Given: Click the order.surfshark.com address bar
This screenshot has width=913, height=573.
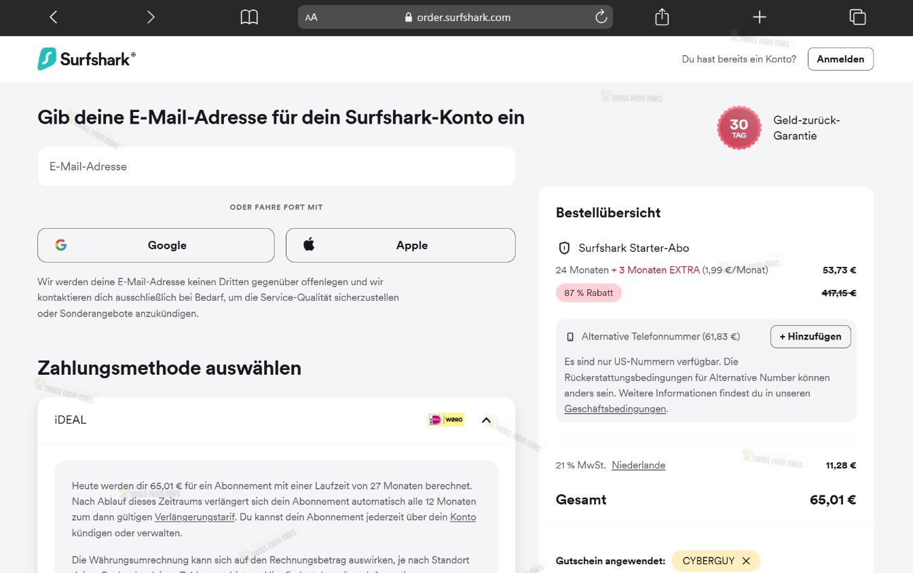Looking at the screenshot, I should [455, 17].
